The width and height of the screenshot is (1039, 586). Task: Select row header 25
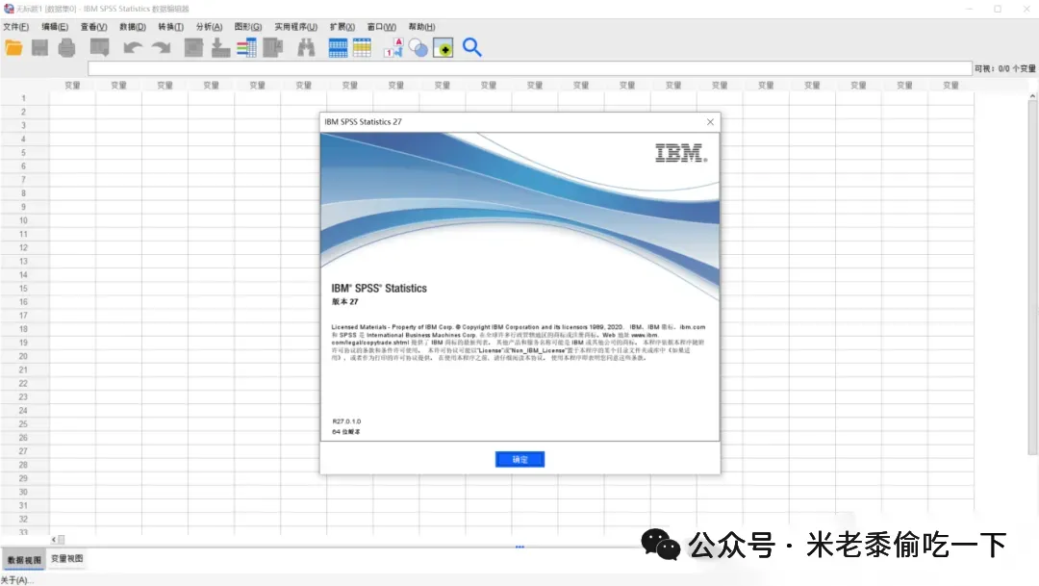pos(24,424)
